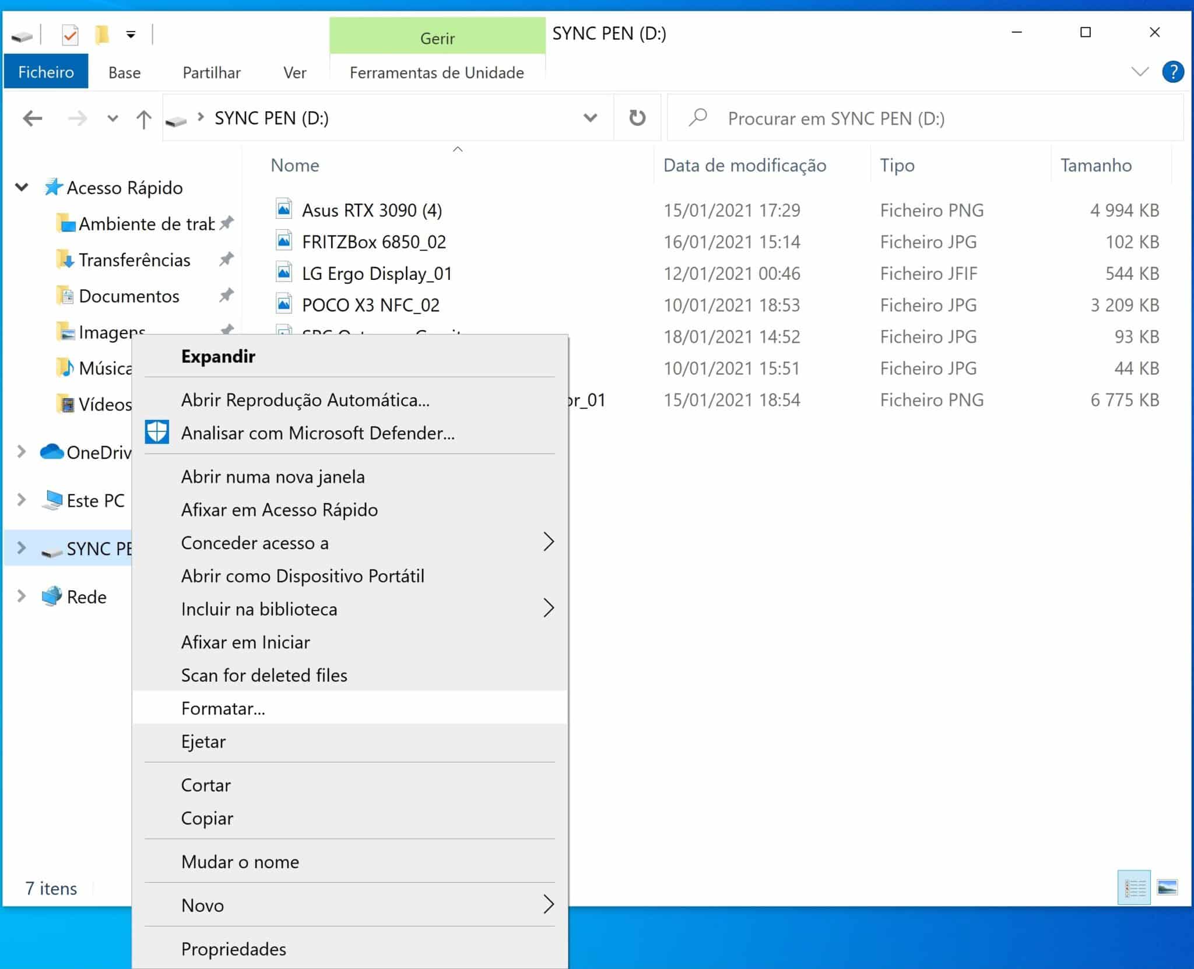Click the POCO X3 NFC_02 file icon
Viewport: 1194px width, 969px height.
pyautogui.click(x=284, y=304)
